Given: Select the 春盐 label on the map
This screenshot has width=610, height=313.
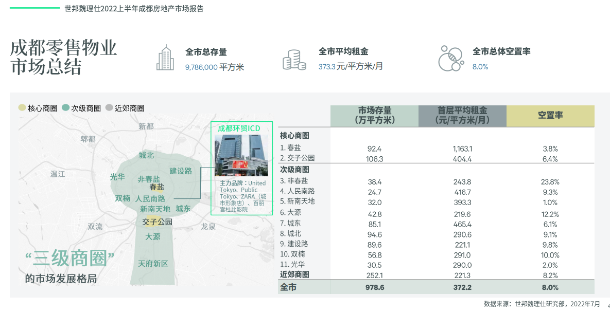Looking at the screenshot, I should pyautogui.click(x=156, y=188).
